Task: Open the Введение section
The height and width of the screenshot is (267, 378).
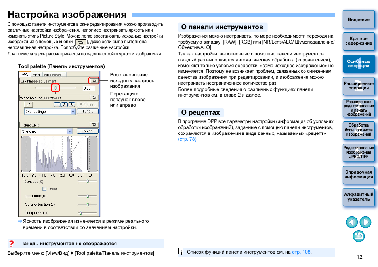Action: pos(359,19)
